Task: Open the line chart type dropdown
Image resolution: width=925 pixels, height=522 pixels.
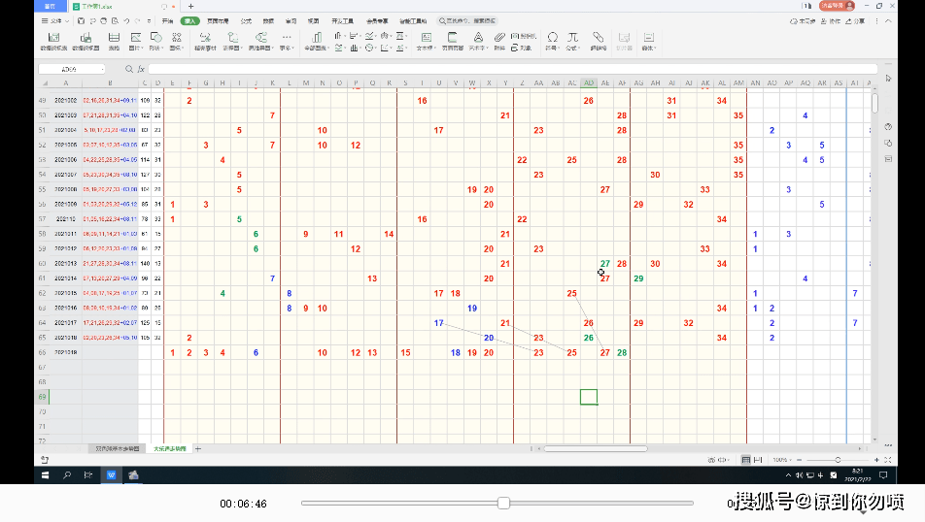Action: (370, 36)
